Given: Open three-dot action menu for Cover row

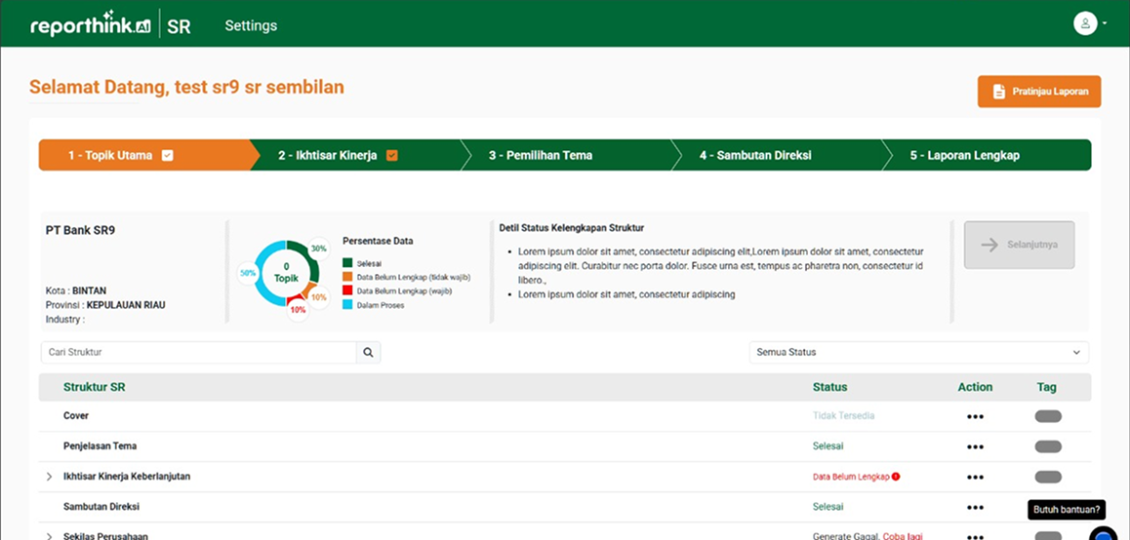Looking at the screenshot, I should tap(975, 416).
